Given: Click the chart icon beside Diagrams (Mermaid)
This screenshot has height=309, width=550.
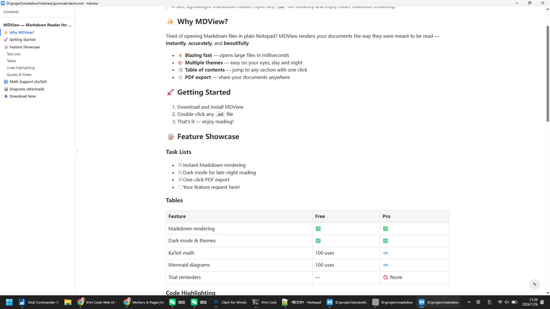Looking at the screenshot, I should 6,89.
